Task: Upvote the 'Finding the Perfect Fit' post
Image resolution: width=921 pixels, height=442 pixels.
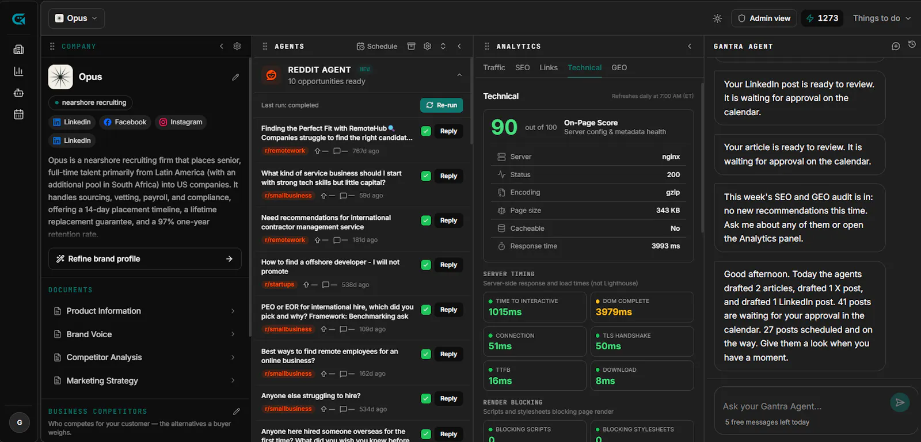Action: click(317, 151)
